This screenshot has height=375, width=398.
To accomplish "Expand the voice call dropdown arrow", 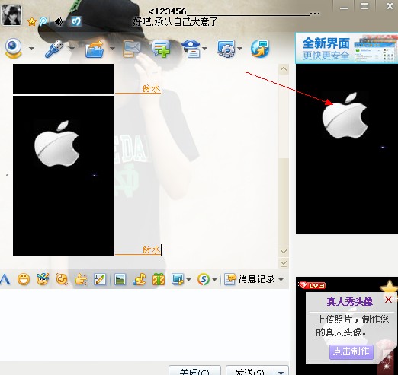I will click(x=72, y=48).
